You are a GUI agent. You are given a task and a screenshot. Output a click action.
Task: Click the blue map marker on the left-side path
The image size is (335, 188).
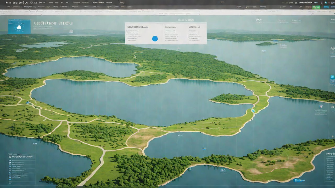28,103
